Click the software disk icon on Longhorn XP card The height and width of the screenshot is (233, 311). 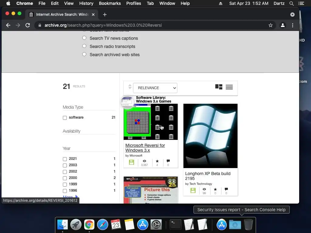pos(193,191)
